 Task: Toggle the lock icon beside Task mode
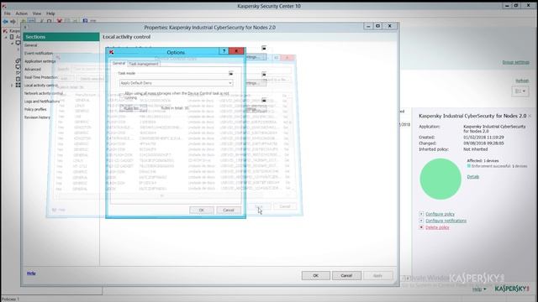pyautogui.click(x=231, y=73)
